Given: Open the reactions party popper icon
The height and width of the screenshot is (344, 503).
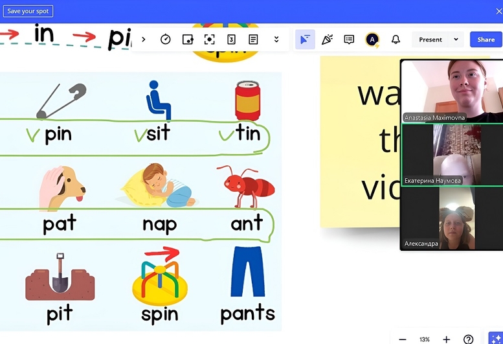Looking at the screenshot, I should click(327, 40).
